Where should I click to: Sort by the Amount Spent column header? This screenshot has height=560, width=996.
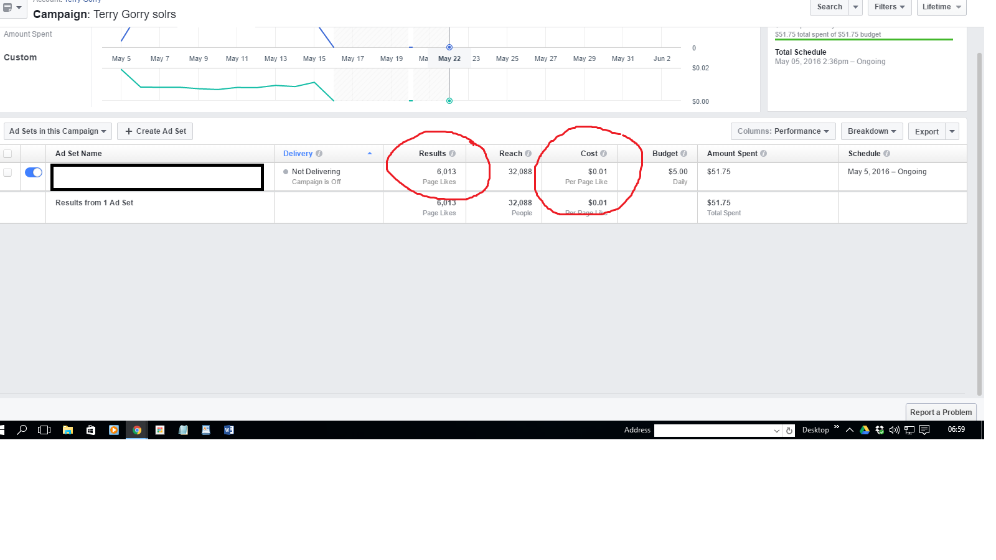732,154
